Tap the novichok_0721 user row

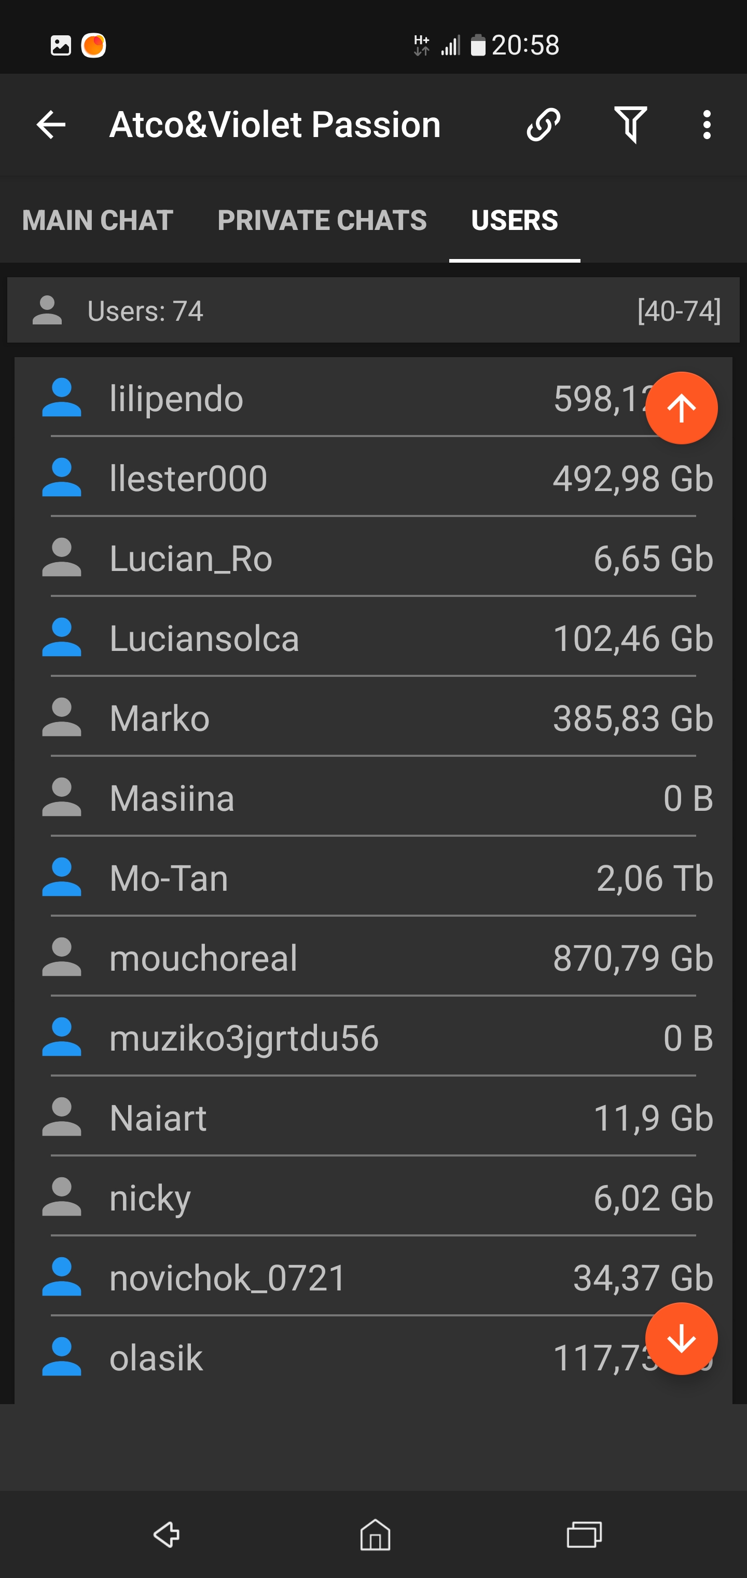tap(228, 1278)
